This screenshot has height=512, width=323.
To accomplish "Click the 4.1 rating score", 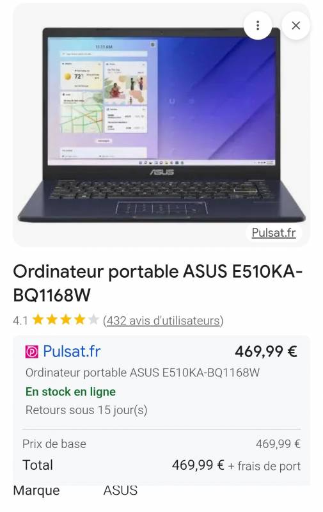I will click(x=20, y=321).
